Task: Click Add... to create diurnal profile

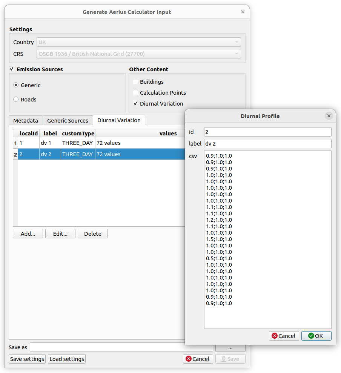Action: [28, 234]
